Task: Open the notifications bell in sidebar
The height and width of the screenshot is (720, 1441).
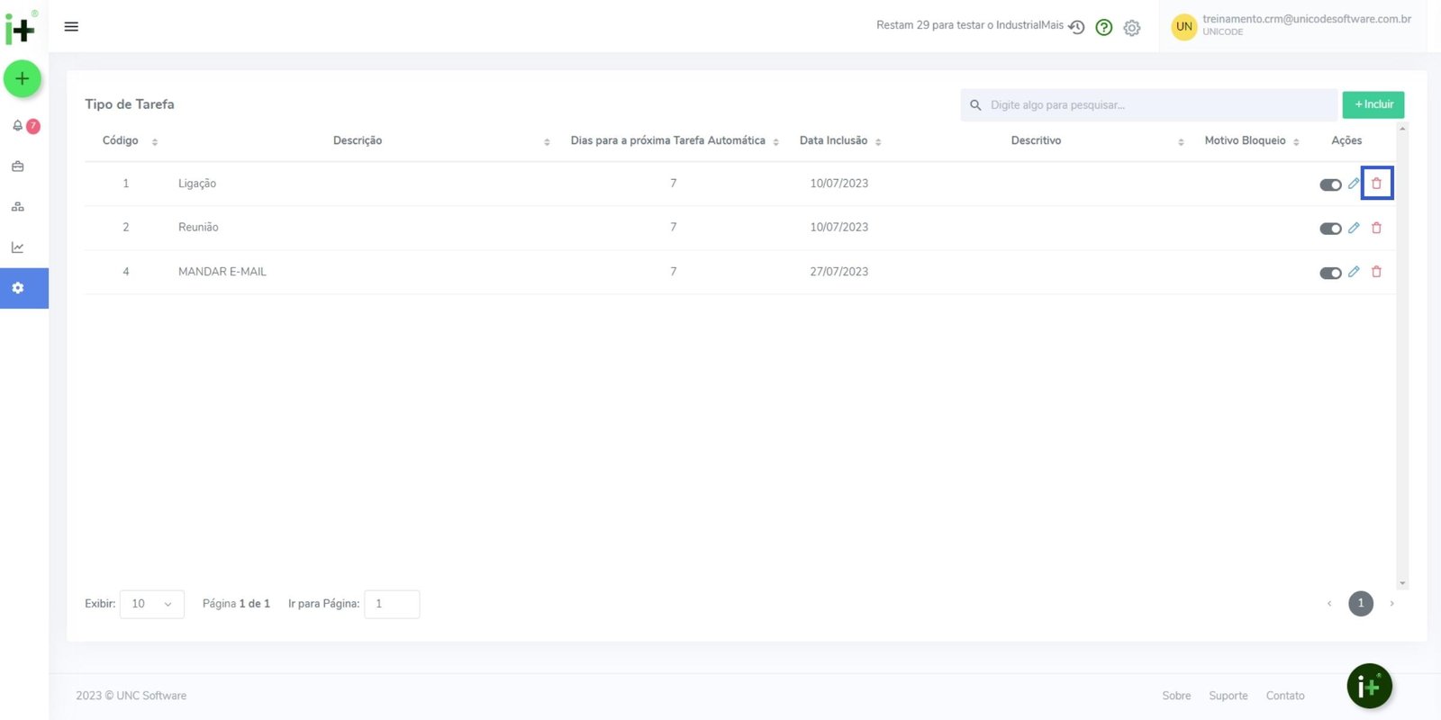Action: [x=17, y=126]
